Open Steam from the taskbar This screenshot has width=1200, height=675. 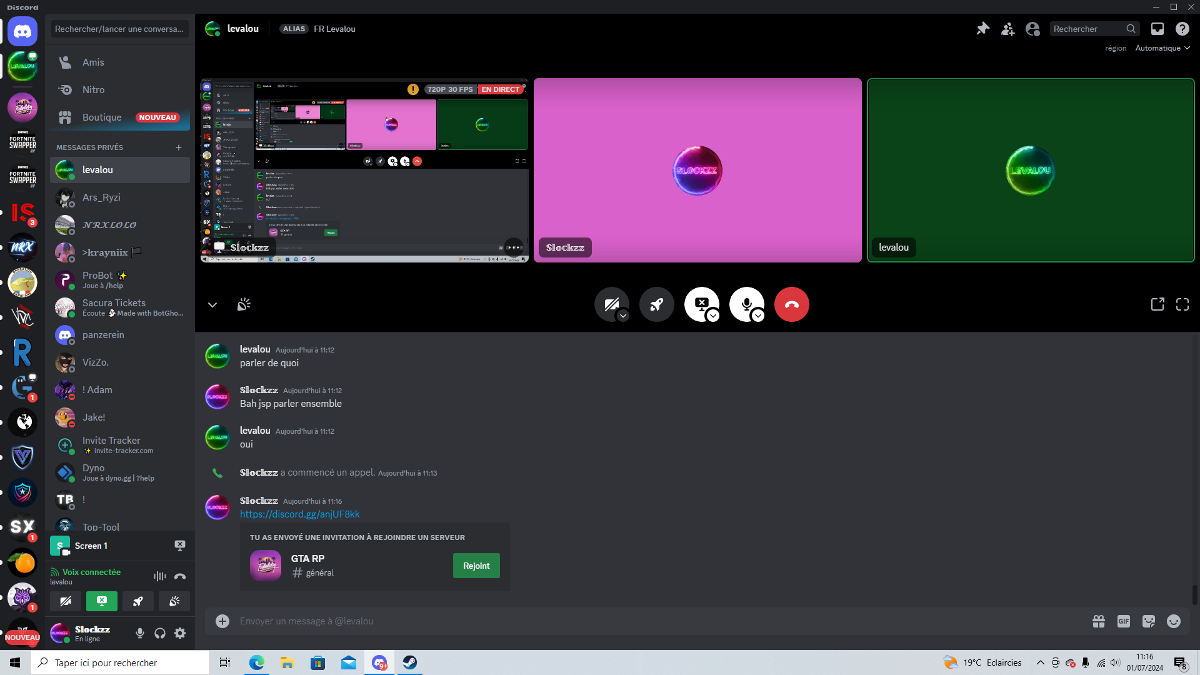410,662
